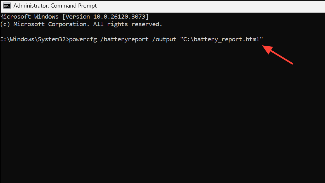
Task: Click the empty black terminal area below the command
Action: coord(162,114)
